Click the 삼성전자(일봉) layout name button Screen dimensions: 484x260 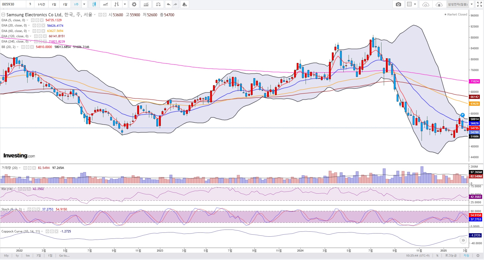458,4
